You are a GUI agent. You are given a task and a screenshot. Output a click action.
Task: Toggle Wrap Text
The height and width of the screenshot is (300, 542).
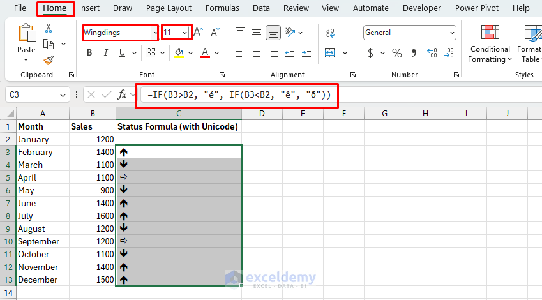pyautogui.click(x=331, y=33)
